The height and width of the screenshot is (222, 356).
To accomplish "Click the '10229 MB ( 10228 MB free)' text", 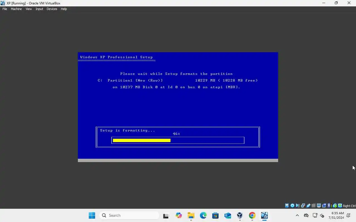I will (x=226, y=80).
